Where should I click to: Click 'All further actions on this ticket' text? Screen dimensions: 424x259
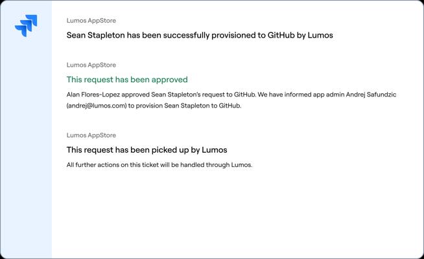[x=159, y=164]
